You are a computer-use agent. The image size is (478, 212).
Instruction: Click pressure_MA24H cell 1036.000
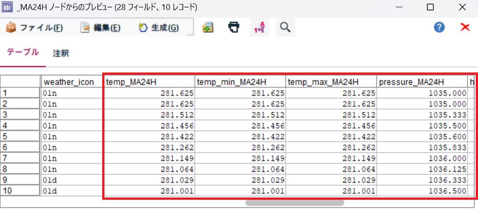point(421,159)
